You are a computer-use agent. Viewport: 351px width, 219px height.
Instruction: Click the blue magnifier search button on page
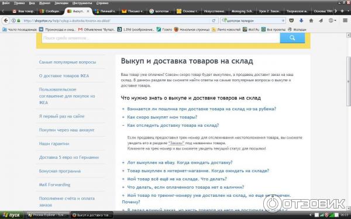(x=292, y=38)
